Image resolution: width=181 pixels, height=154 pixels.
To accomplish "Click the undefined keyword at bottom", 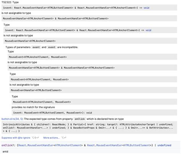I will pos(164,145).
